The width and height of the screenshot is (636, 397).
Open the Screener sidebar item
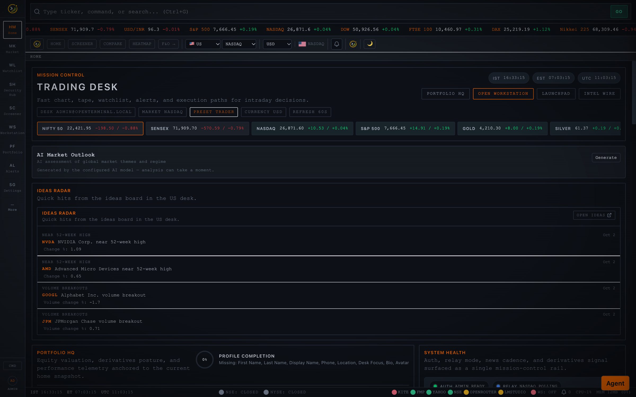tap(12, 111)
